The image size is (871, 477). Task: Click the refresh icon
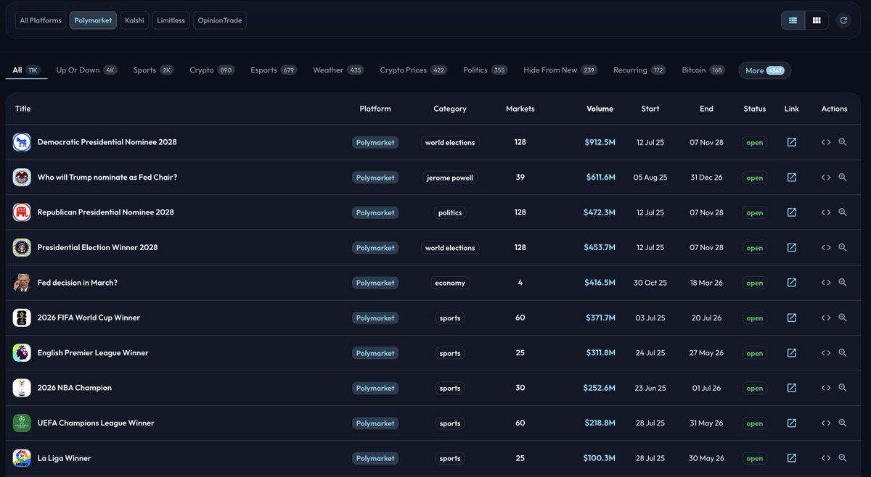[x=843, y=20]
